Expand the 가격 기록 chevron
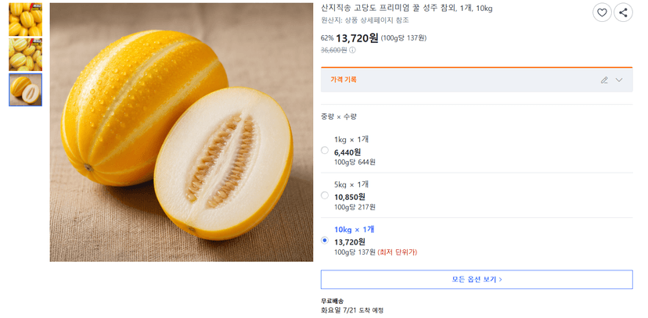This screenshot has height=318, width=648. (x=619, y=80)
